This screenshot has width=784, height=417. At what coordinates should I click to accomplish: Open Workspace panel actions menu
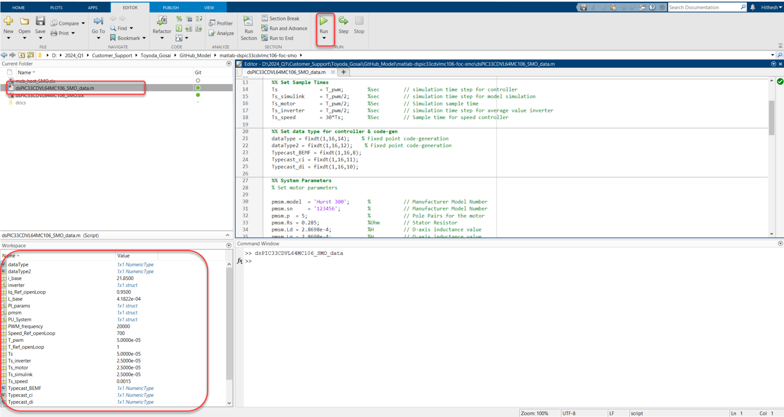(x=229, y=246)
